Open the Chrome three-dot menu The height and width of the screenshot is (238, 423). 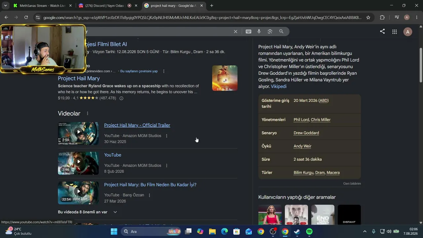tap(416, 18)
